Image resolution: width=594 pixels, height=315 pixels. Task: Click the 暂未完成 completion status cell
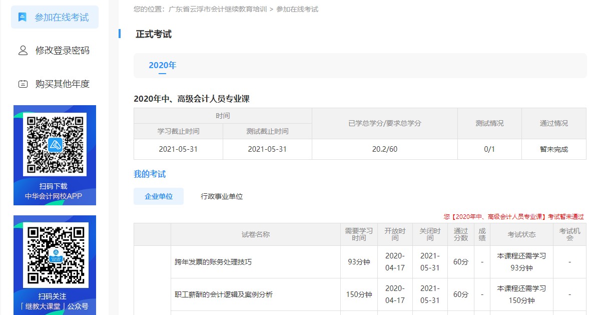pyautogui.click(x=554, y=149)
